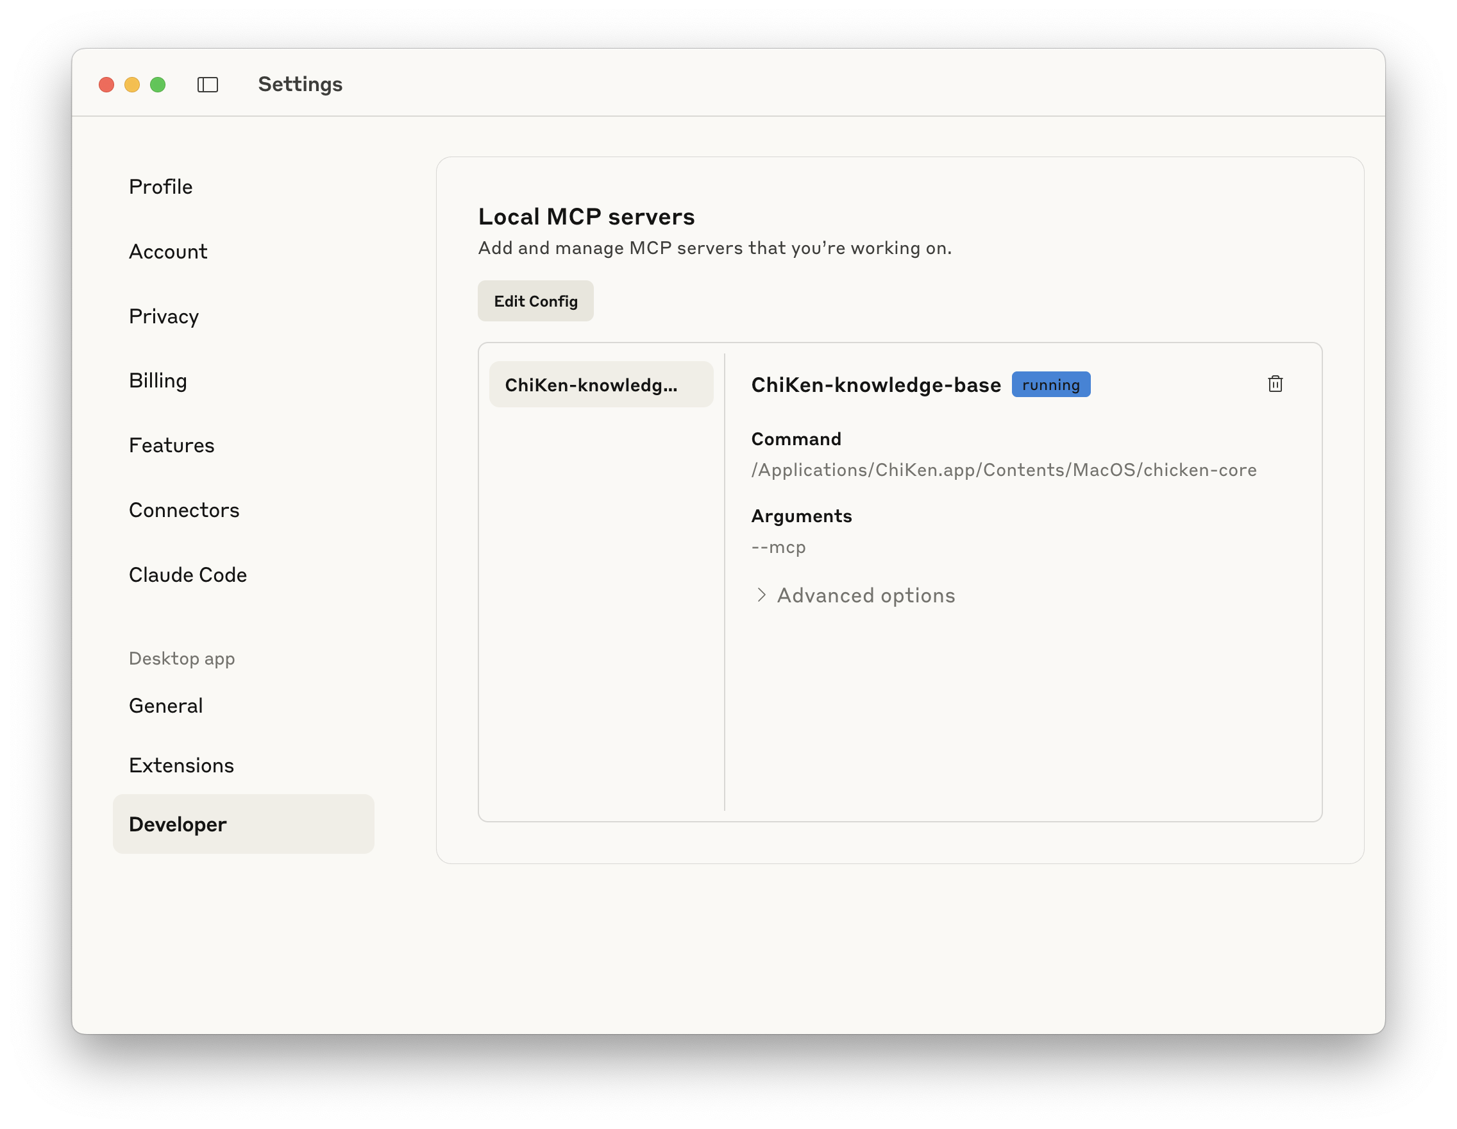Click the Edit Config button
The height and width of the screenshot is (1129, 1457).
click(535, 301)
